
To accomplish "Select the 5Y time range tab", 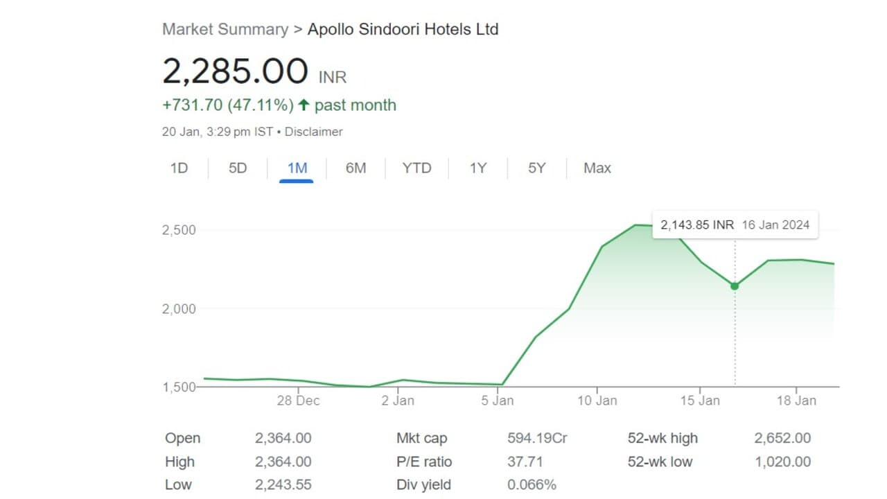I will click(537, 168).
